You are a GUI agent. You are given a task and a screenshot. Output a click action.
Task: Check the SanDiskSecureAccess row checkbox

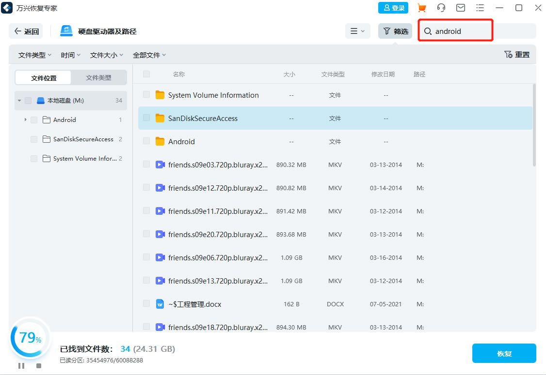146,118
